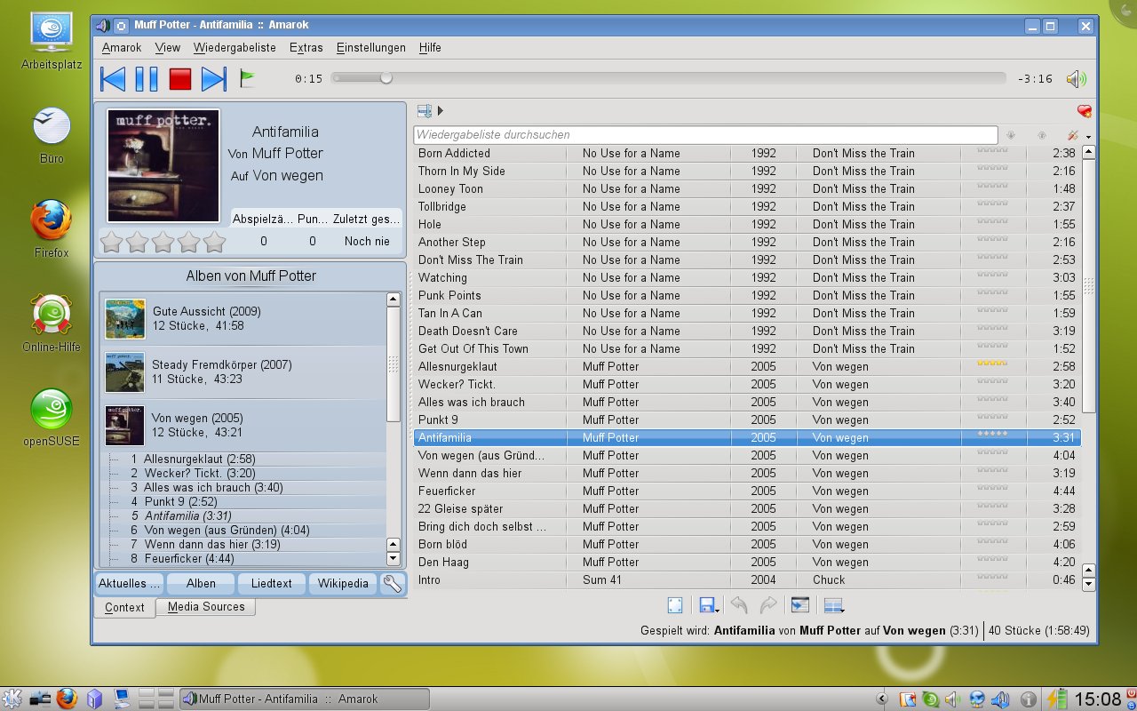Viewport: 1137px width, 711px height.
Task: Pause the current song
Action: click(x=147, y=79)
